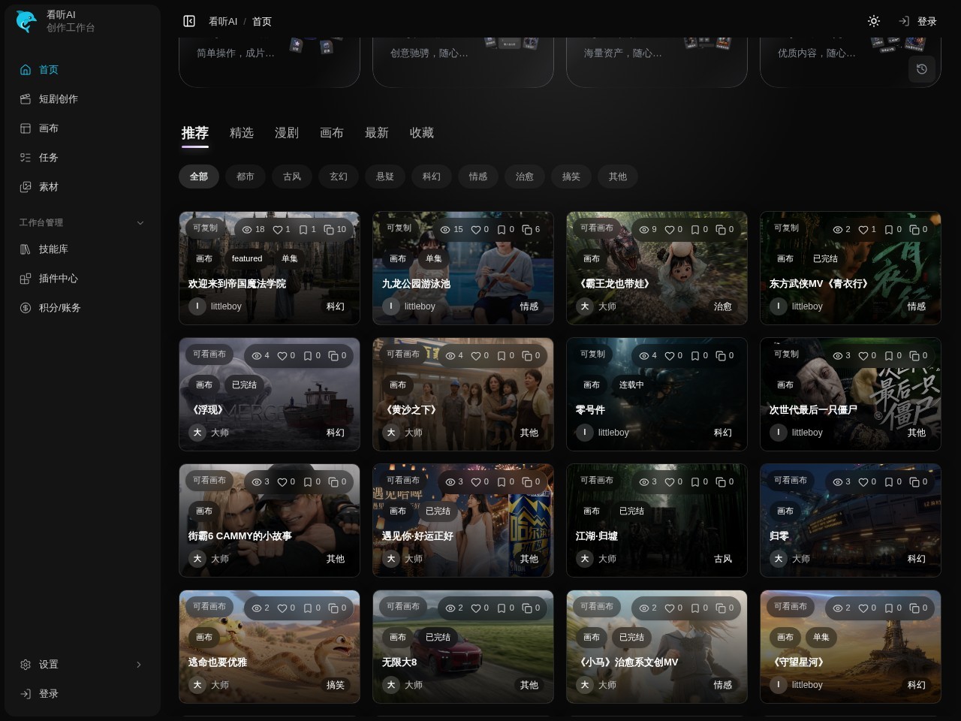The width and height of the screenshot is (961, 721).
Task: Switch to the 精选 tab
Action: point(242,132)
